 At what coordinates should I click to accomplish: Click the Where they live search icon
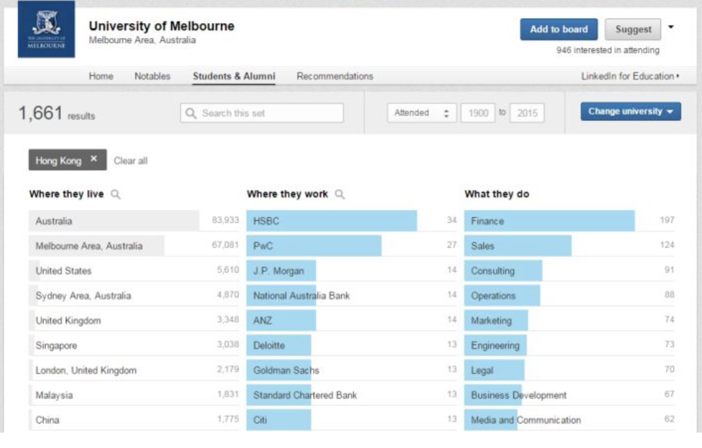[x=115, y=194]
